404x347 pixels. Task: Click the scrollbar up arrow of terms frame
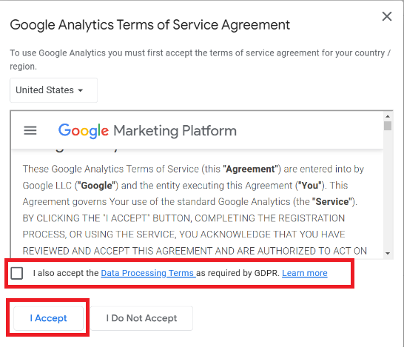(388, 116)
